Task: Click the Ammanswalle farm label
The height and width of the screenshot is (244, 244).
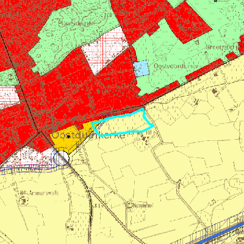Action: [44, 193]
